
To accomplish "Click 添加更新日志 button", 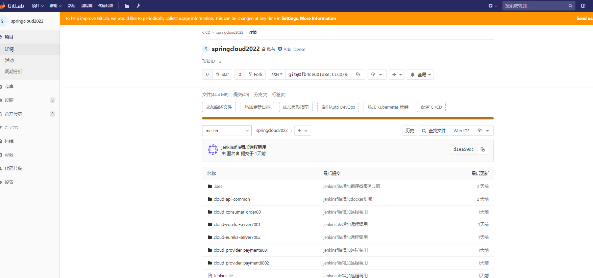I will 257,107.
